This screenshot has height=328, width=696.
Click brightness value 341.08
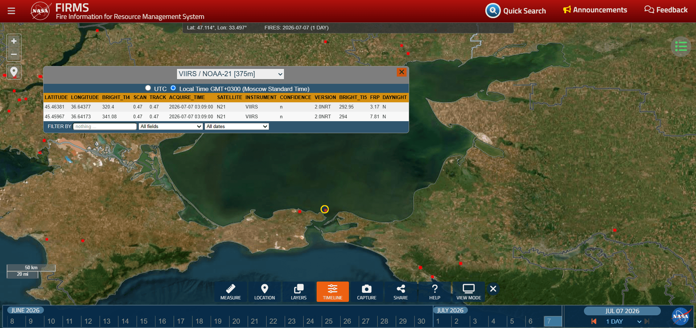point(110,117)
